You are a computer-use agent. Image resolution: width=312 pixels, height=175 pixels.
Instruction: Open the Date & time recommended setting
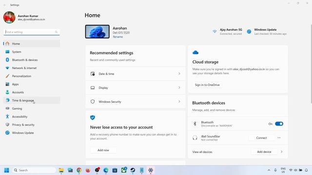pos(136,74)
